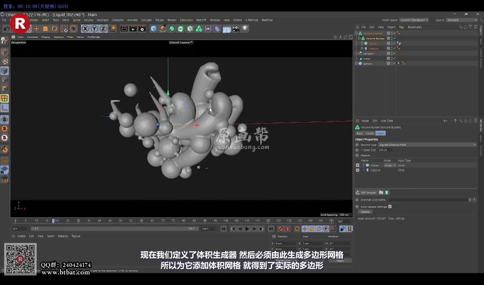Click the Voxel Size input field

pyautogui.click(x=386, y=150)
